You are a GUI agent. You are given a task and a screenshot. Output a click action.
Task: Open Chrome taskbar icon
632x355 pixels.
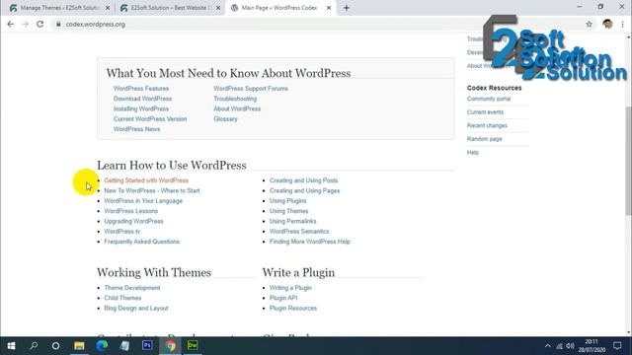[170, 346]
